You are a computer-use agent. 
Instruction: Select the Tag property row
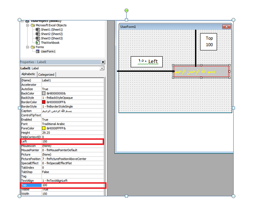(62, 176)
